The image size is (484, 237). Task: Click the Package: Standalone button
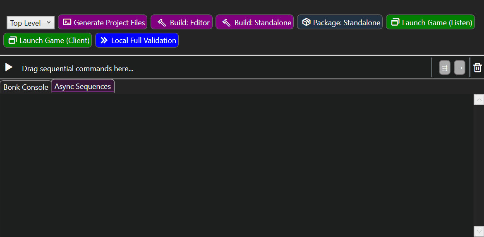click(x=340, y=22)
